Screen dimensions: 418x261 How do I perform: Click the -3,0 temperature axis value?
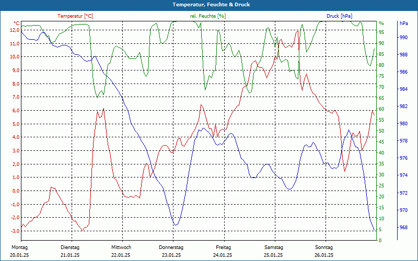(15, 231)
